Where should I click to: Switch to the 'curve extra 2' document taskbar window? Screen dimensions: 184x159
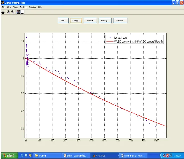pyautogui.click(x=133, y=156)
